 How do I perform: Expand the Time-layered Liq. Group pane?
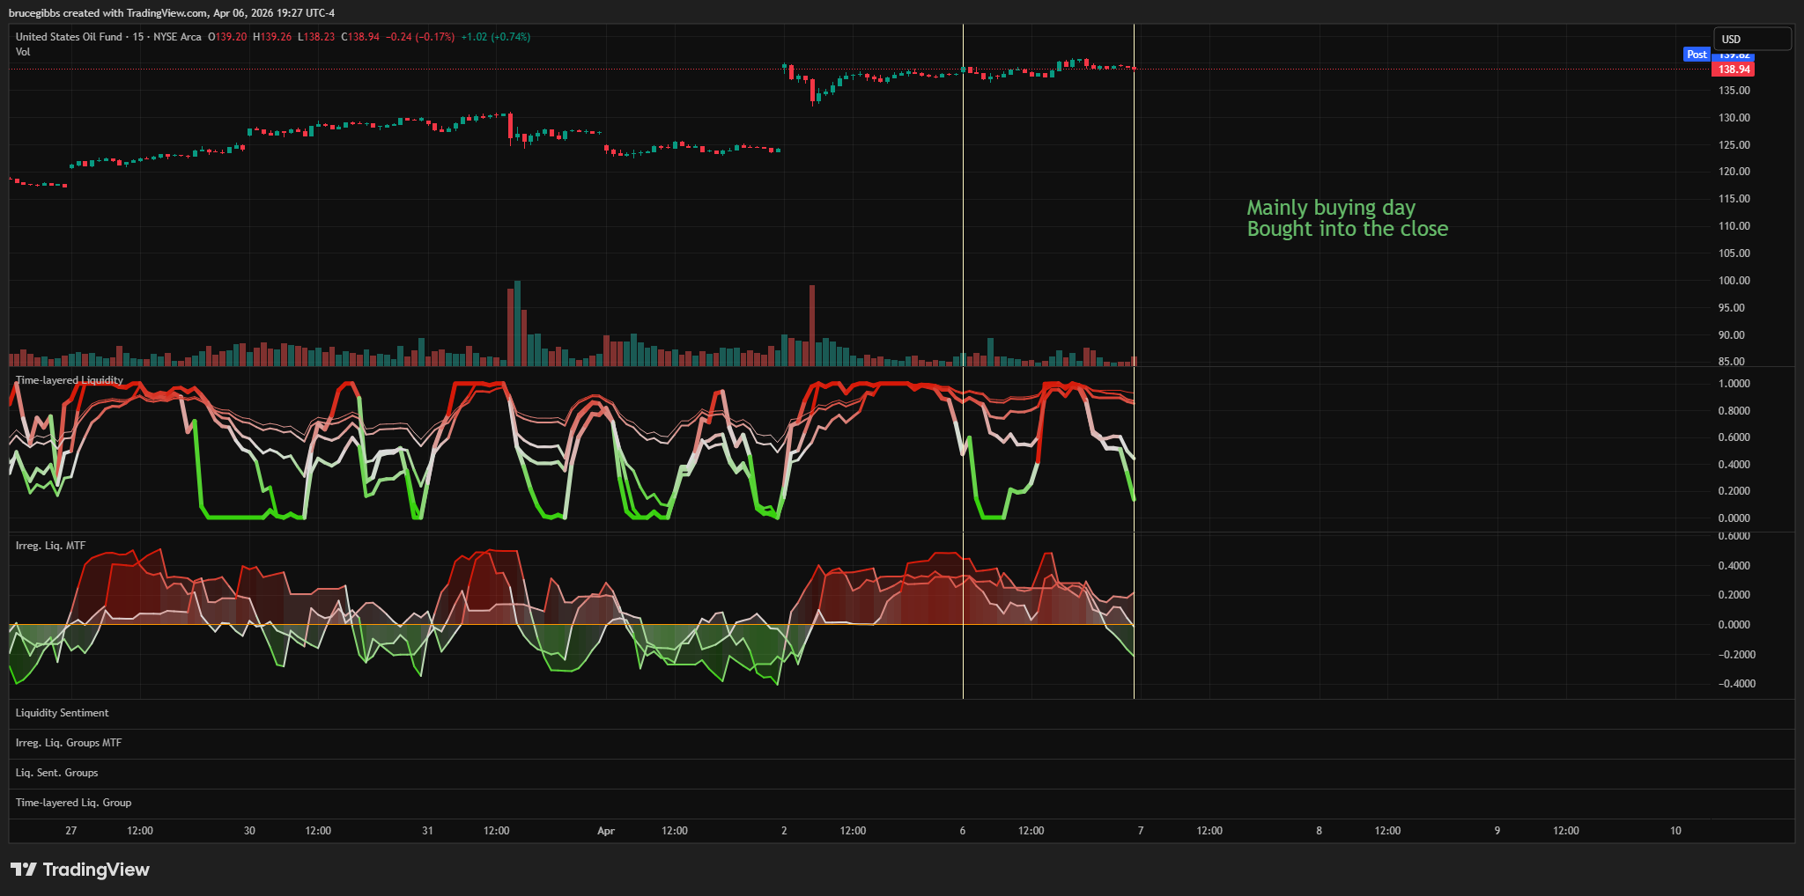[x=73, y=803]
